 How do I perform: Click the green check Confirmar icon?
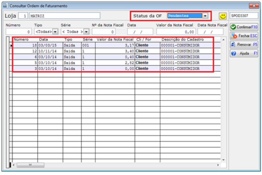[x=233, y=27]
